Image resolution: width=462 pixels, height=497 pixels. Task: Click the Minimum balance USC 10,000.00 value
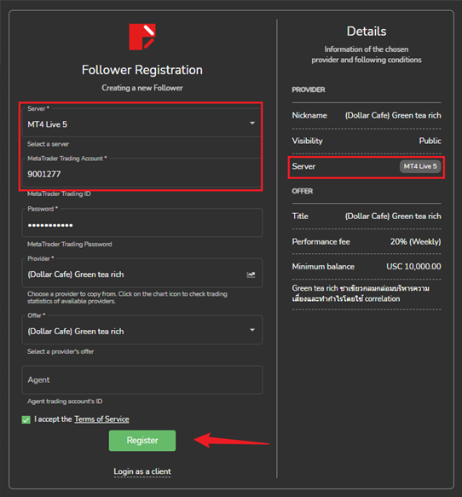(x=413, y=267)
